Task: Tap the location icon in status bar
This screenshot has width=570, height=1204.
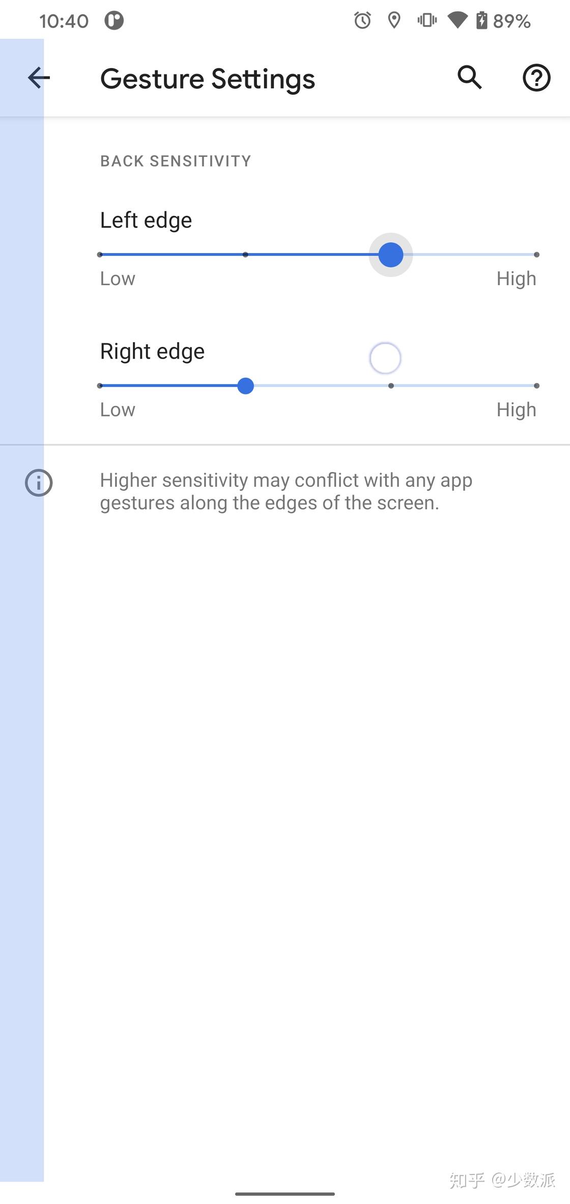Action: click(394, 21)
